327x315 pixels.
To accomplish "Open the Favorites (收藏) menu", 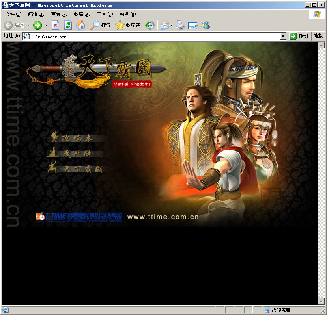I will (x=82, y=14).
